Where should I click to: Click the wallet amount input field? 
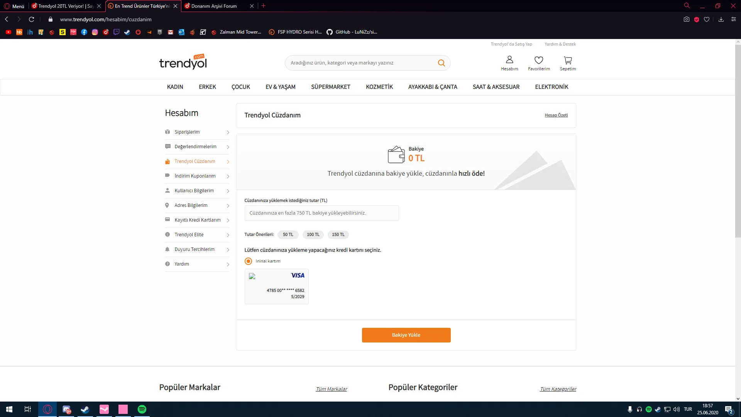(x=321, y=213)
